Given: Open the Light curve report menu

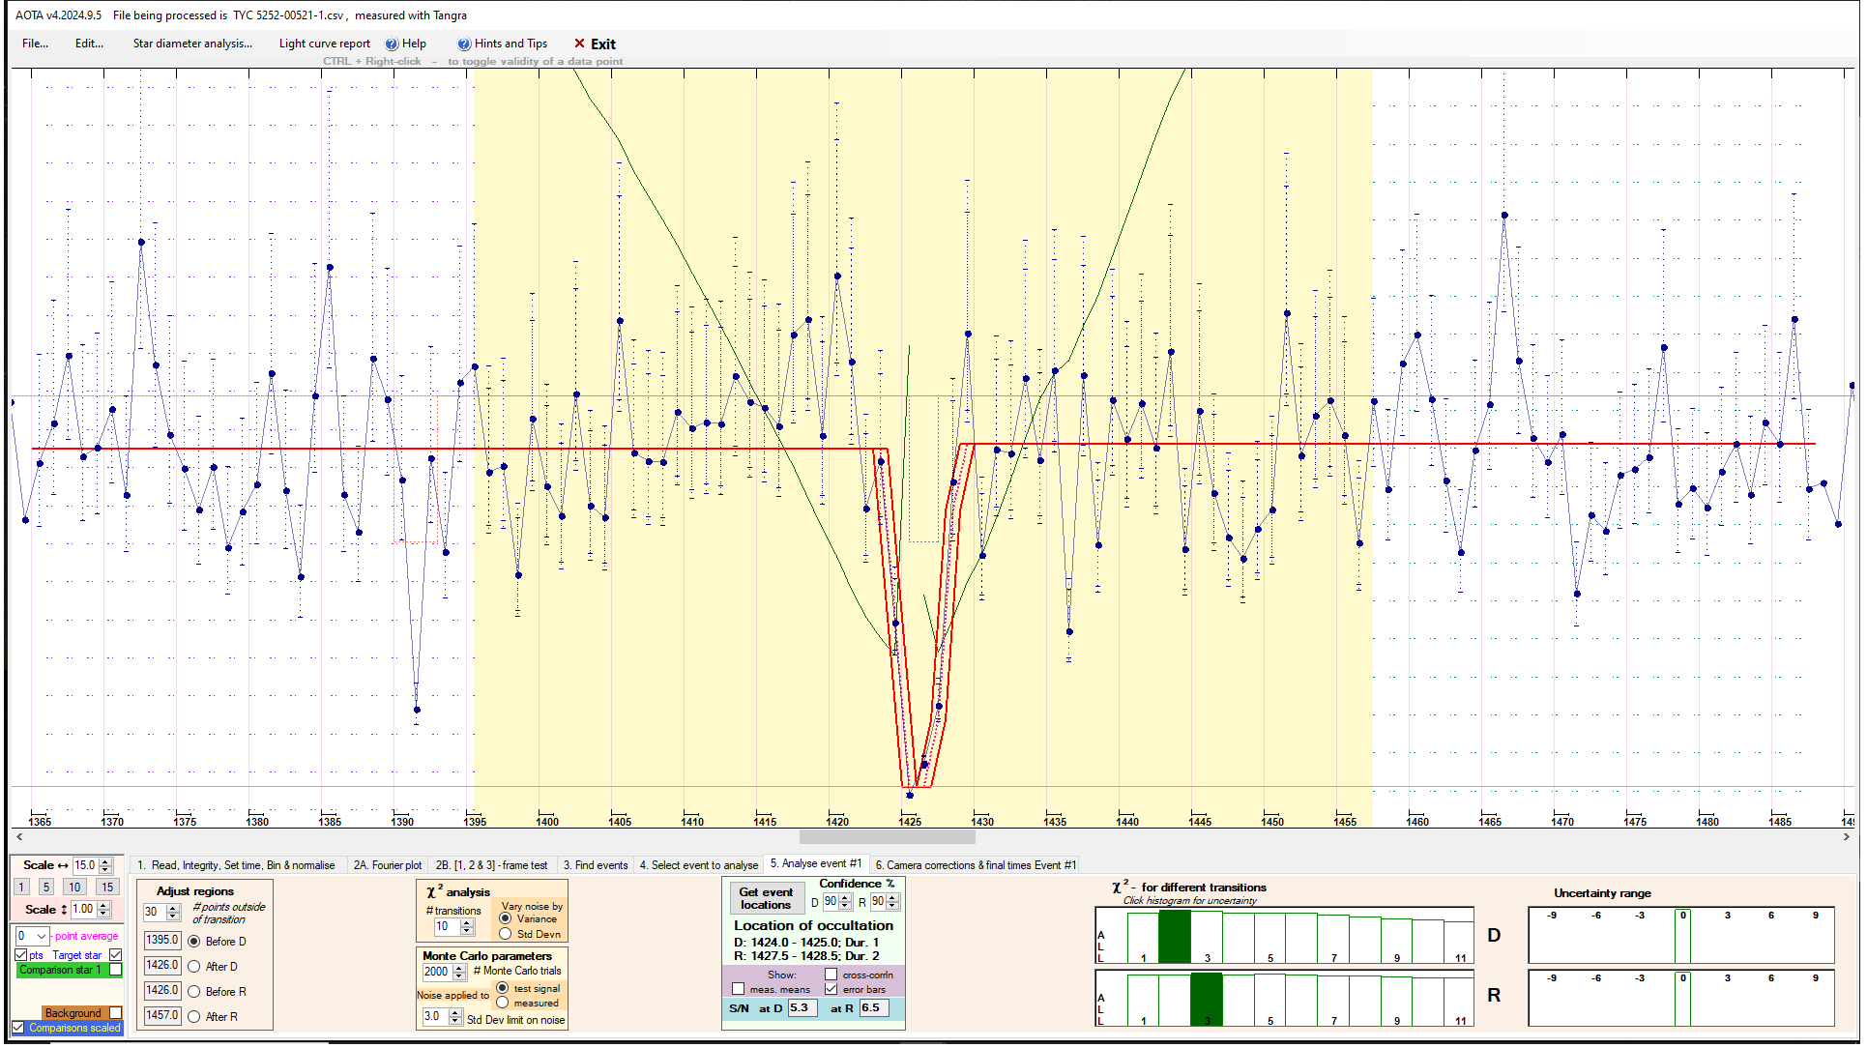Looking at the screenshot, I should coord(324,44).
